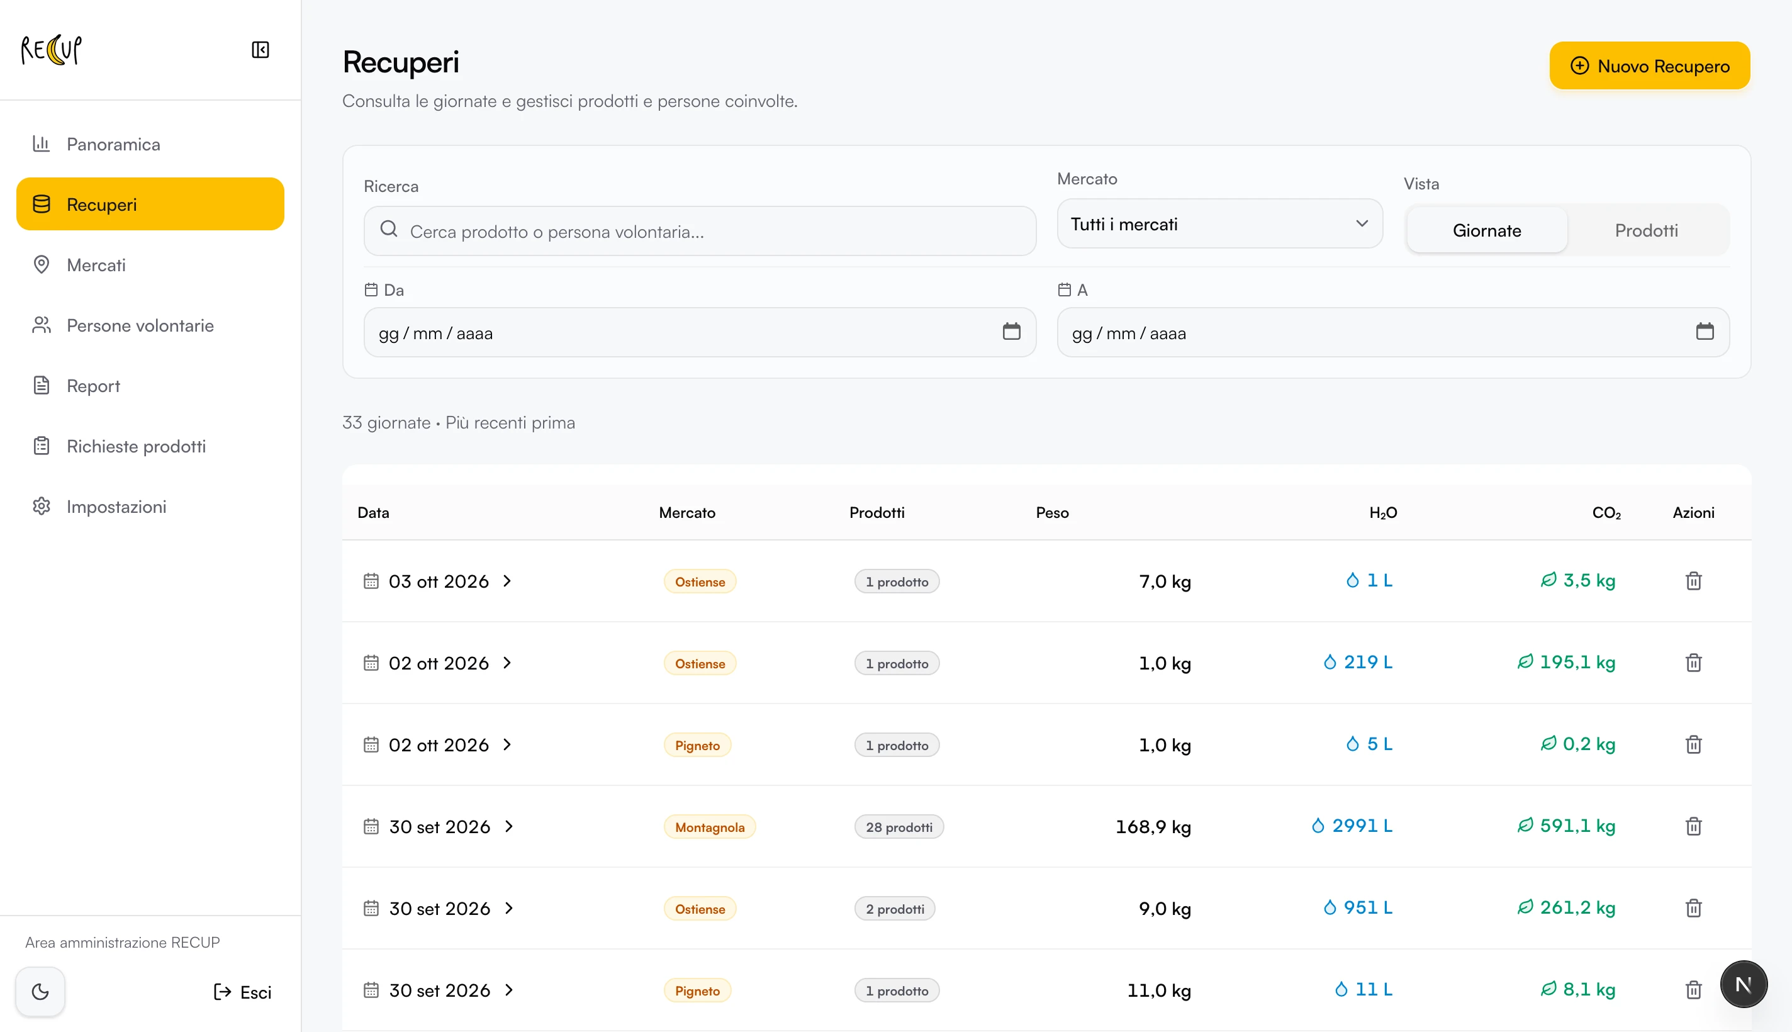
Task: Open Impostazioni settings page
Action: pyautogui.click(x=150, y=507)
